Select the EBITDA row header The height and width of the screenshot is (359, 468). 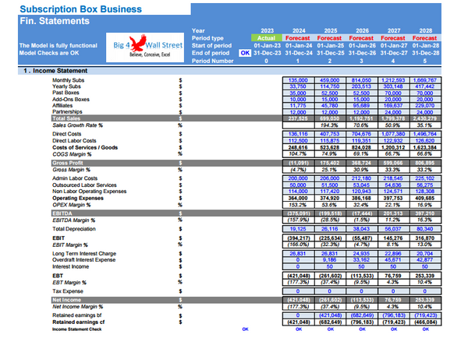point(62,212)
